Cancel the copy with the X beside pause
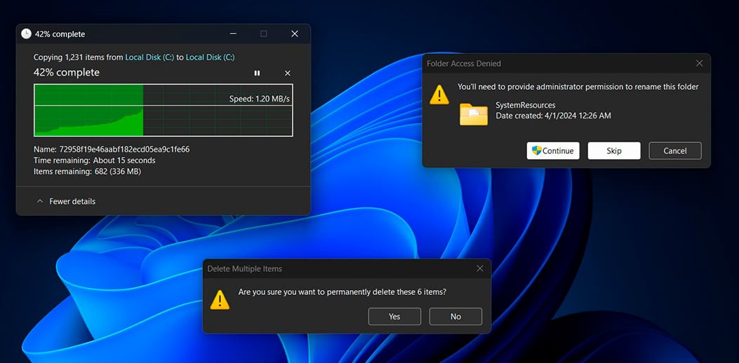Image resolution: width=739 pixels, height=363 pixels. [288, 73]
